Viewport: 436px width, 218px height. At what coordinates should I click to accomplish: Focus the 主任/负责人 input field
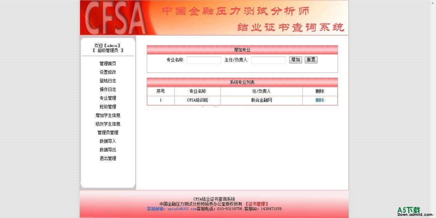click(x=268, y=60)
